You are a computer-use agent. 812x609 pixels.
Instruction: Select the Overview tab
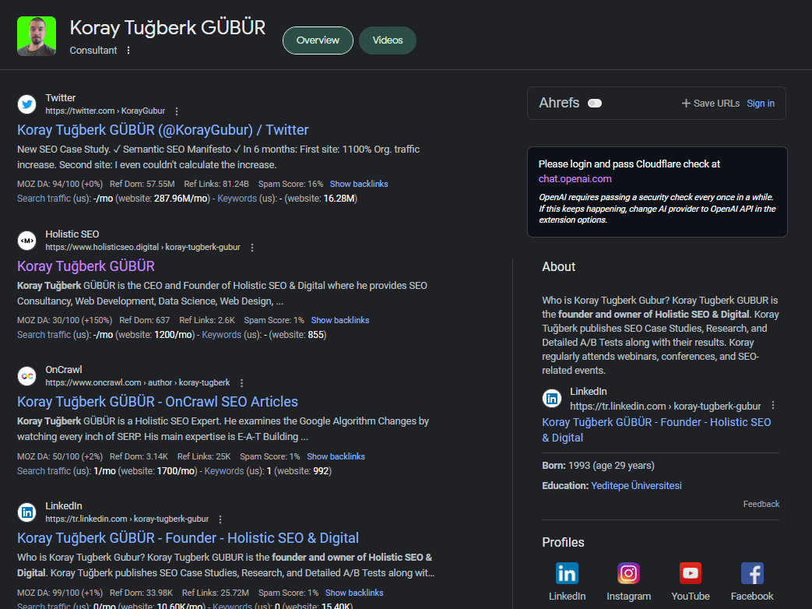(318, 40)
